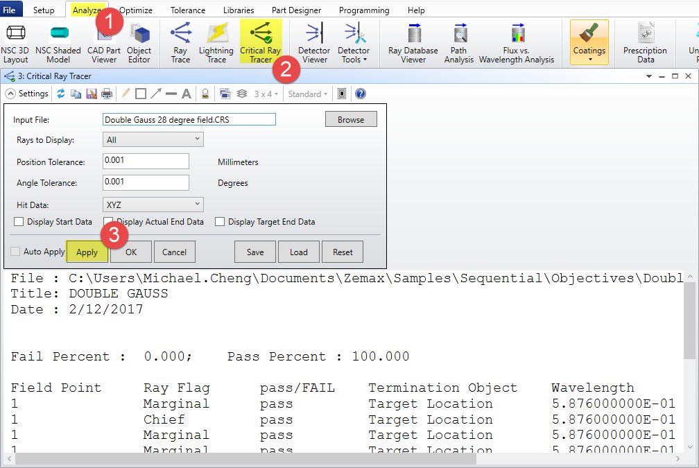This screenshot has height=468, width=699.
Task: Launch the Lightning Trace tool
Action: point(216,44)
